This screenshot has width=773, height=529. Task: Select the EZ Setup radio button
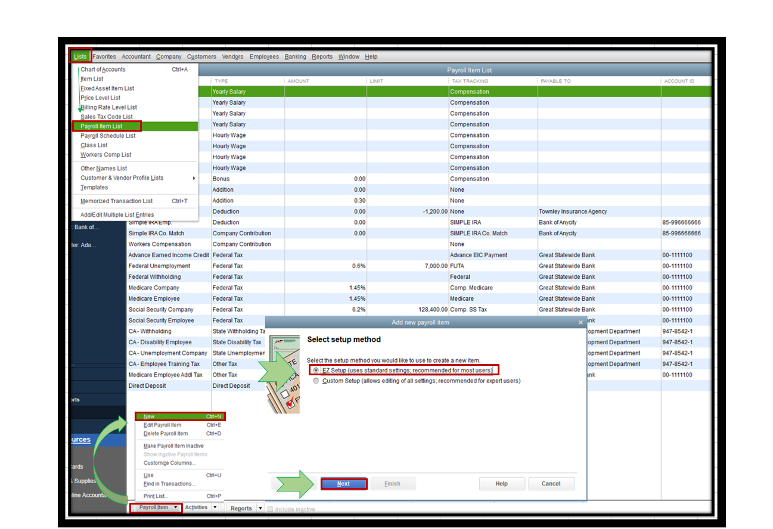(316, 370)
